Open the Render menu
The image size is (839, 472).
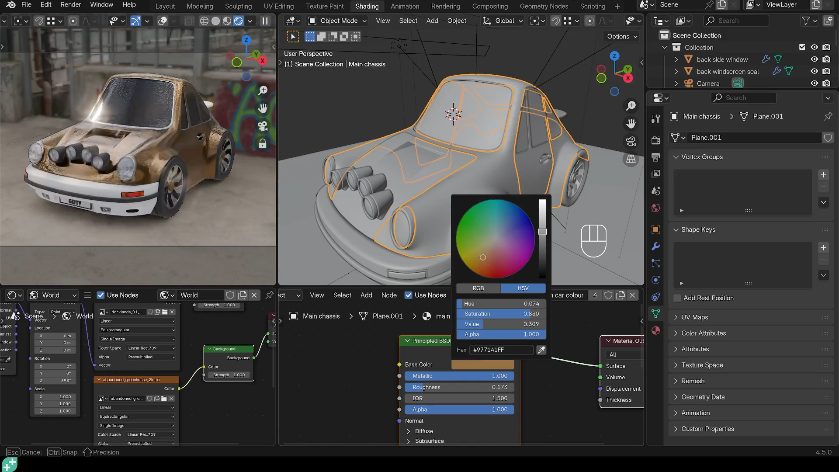pyautogui.click(x=70, y=4)
